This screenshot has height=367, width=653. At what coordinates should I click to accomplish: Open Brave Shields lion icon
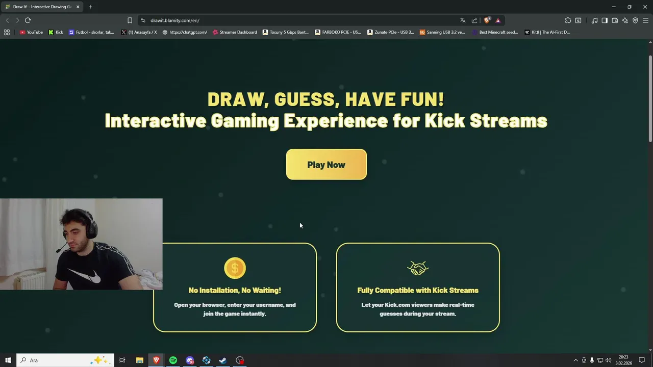tap(487, 20)
